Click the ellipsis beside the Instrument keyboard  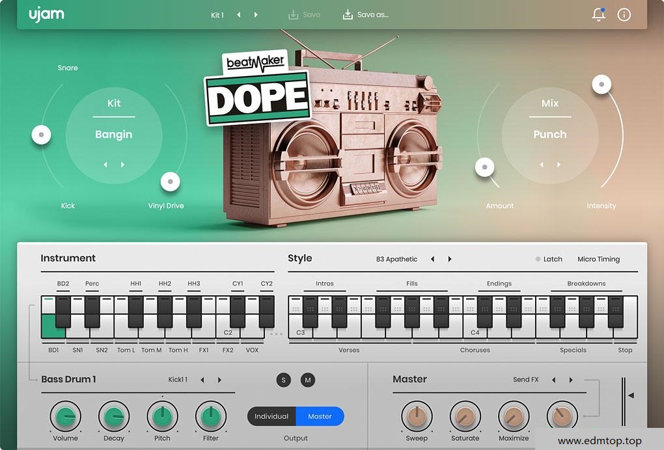tap(276, 332)
